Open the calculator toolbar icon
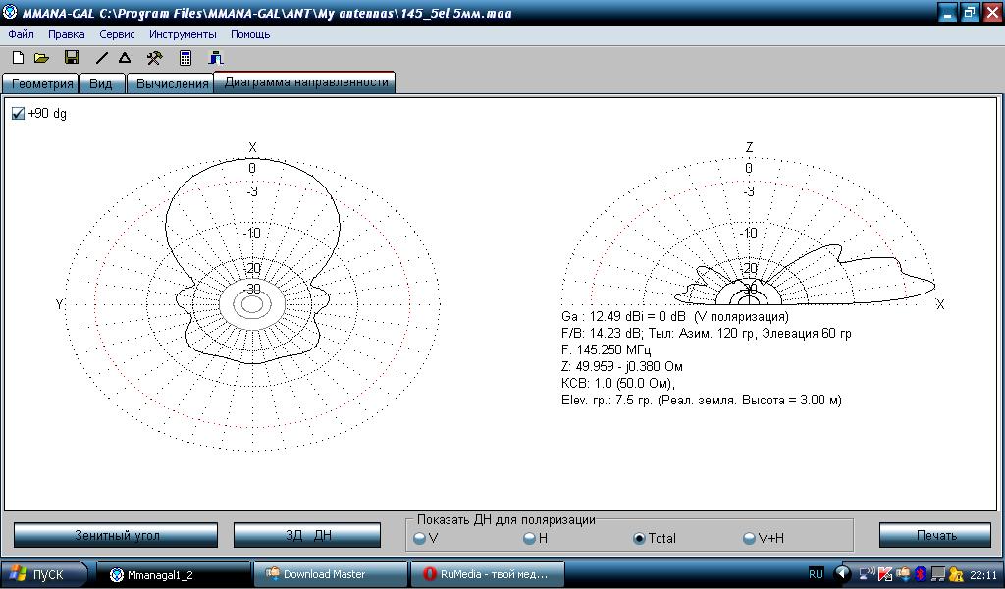1005x589 pixels. tap(185, 59)
